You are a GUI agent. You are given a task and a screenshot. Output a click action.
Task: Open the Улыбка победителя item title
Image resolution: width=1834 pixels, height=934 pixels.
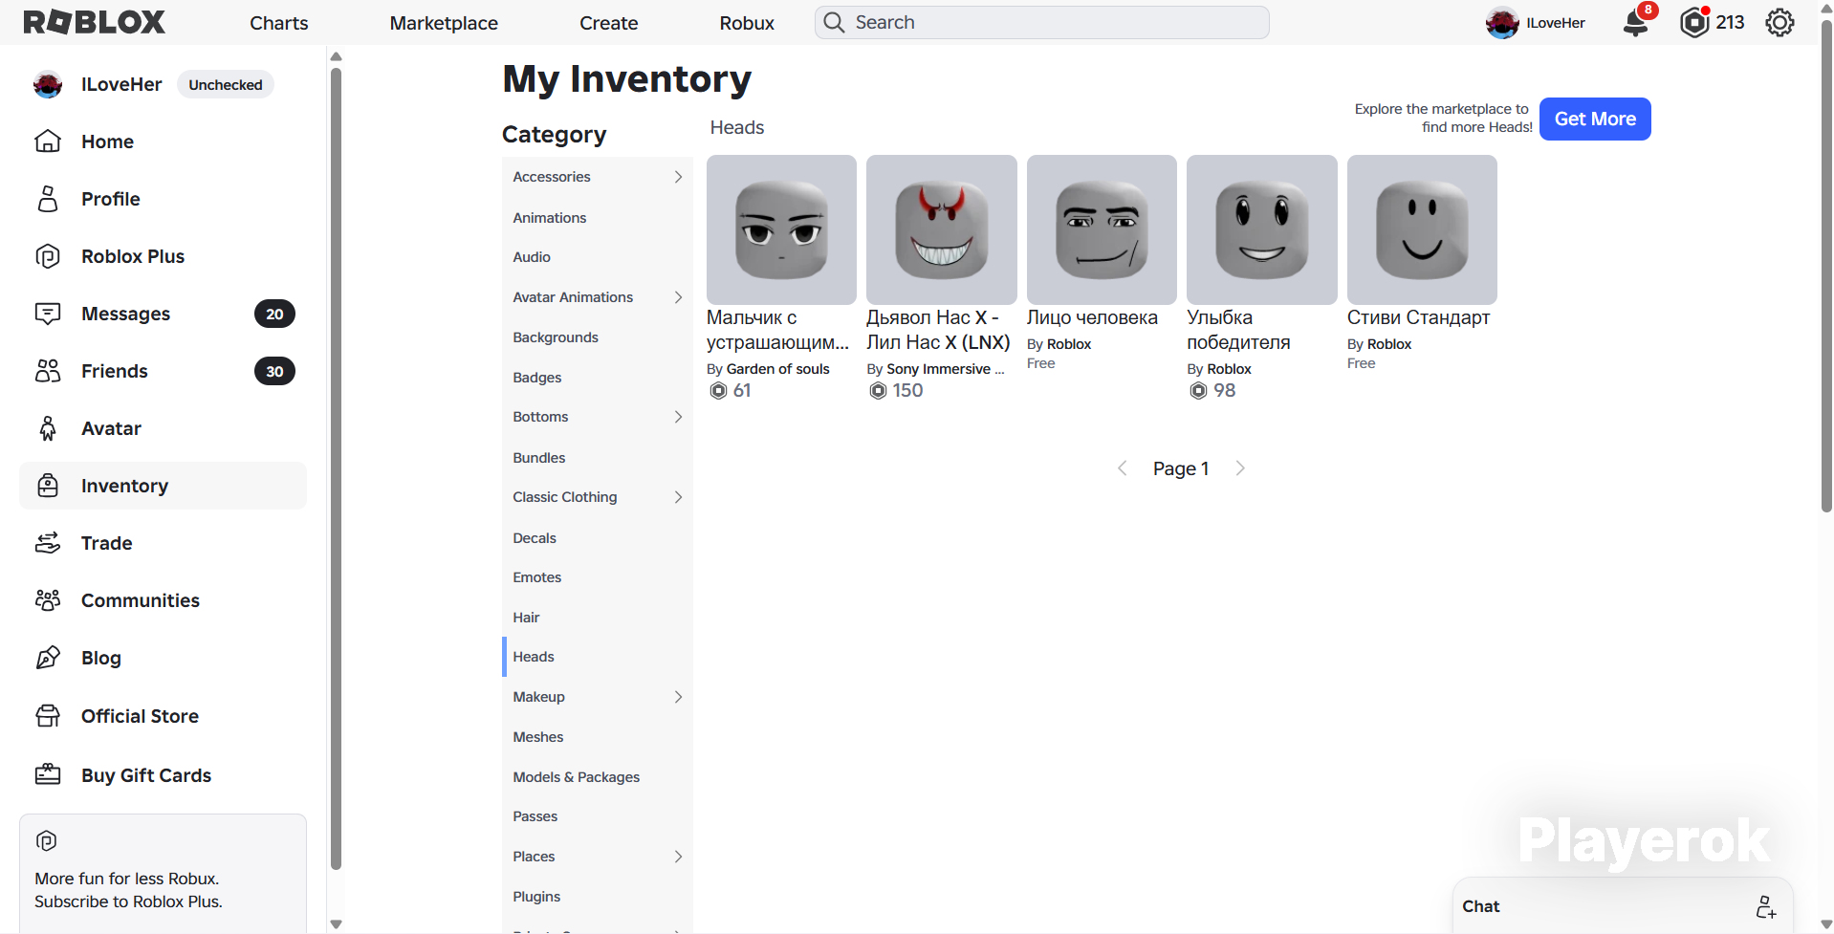point(1238,330)
